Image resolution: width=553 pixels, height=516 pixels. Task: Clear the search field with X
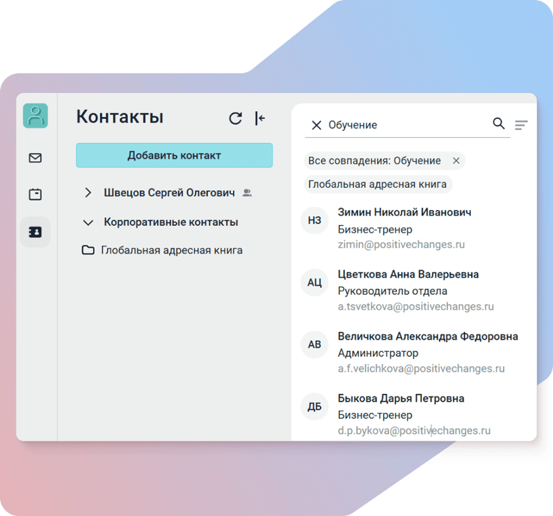tap(316, 125)
